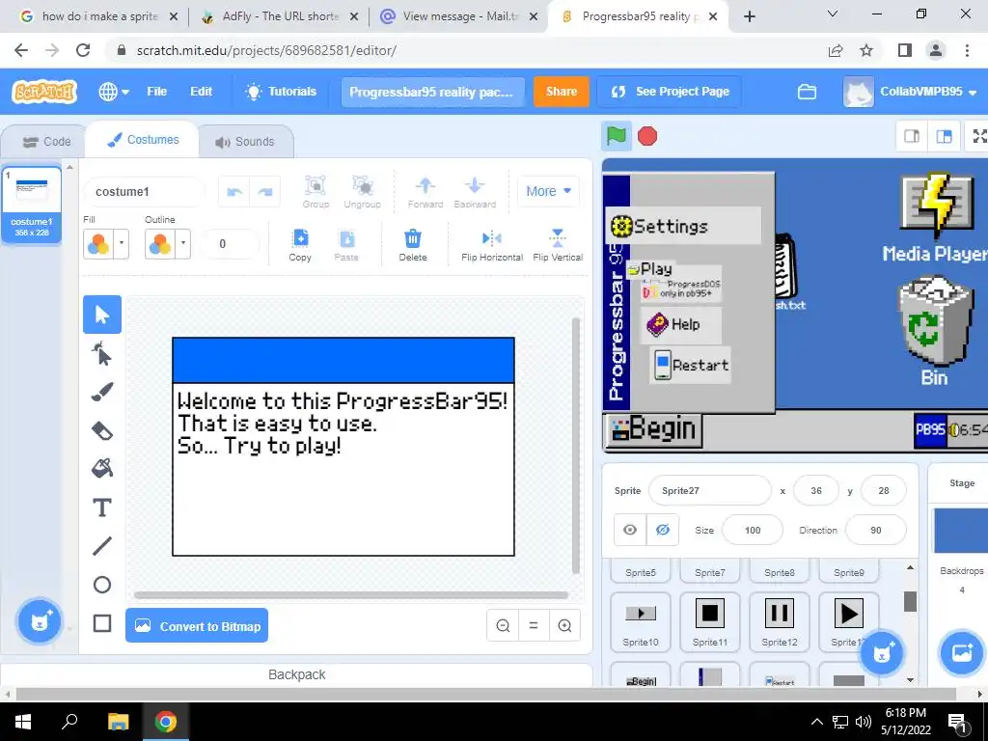The height and width of the screenshot is (741, 988).
Task: Click the red stop button
Action: tap(647, 136)
